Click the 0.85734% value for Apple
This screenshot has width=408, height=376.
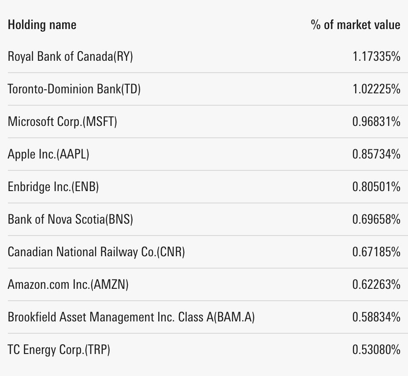pos(376,154)
